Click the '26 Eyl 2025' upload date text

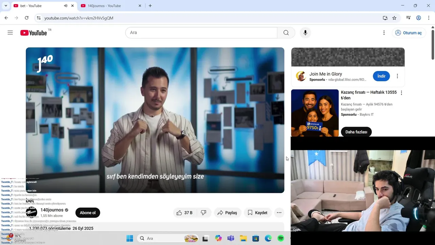point(83,228)
